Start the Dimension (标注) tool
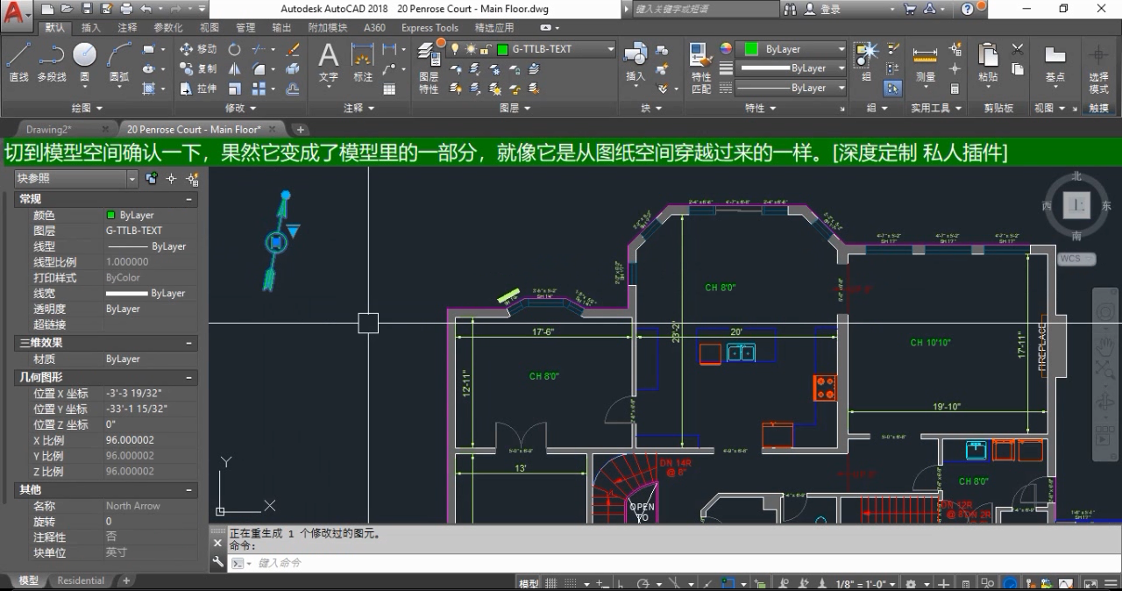This screenshot has height=591, width=1122. point(363,62)
